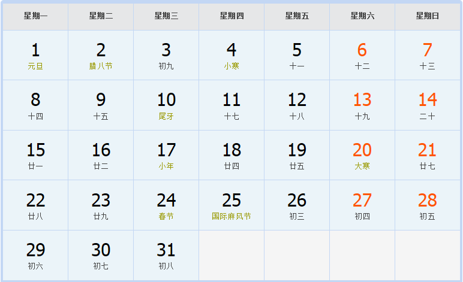The width and height of the screenshot is (463, 282).
Task: Click date 3 with 初九
Action: (166, 55)
